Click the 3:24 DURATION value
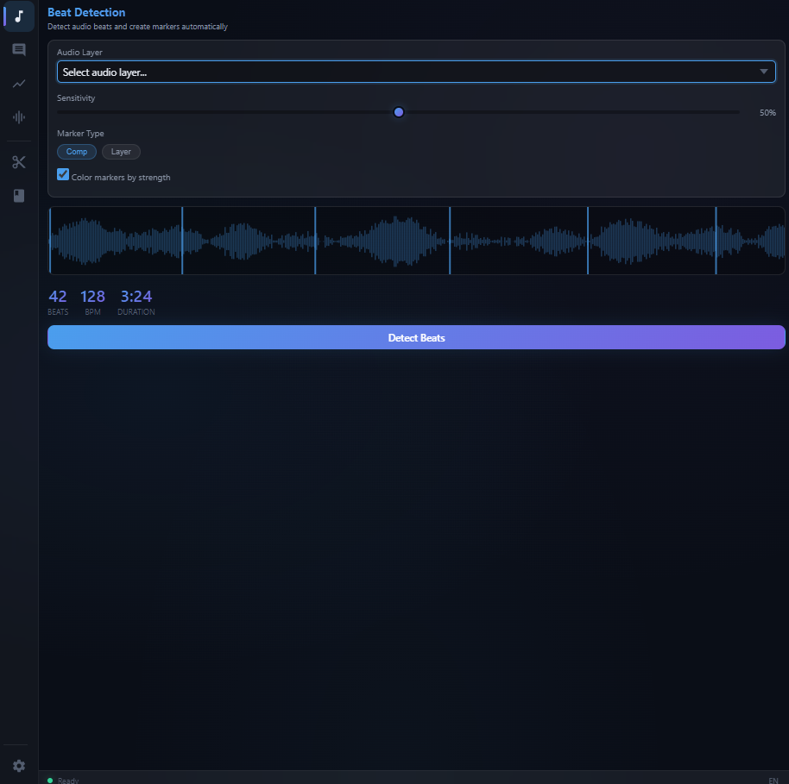The width and height of the screenshot is (789, 784). point(136,296)
